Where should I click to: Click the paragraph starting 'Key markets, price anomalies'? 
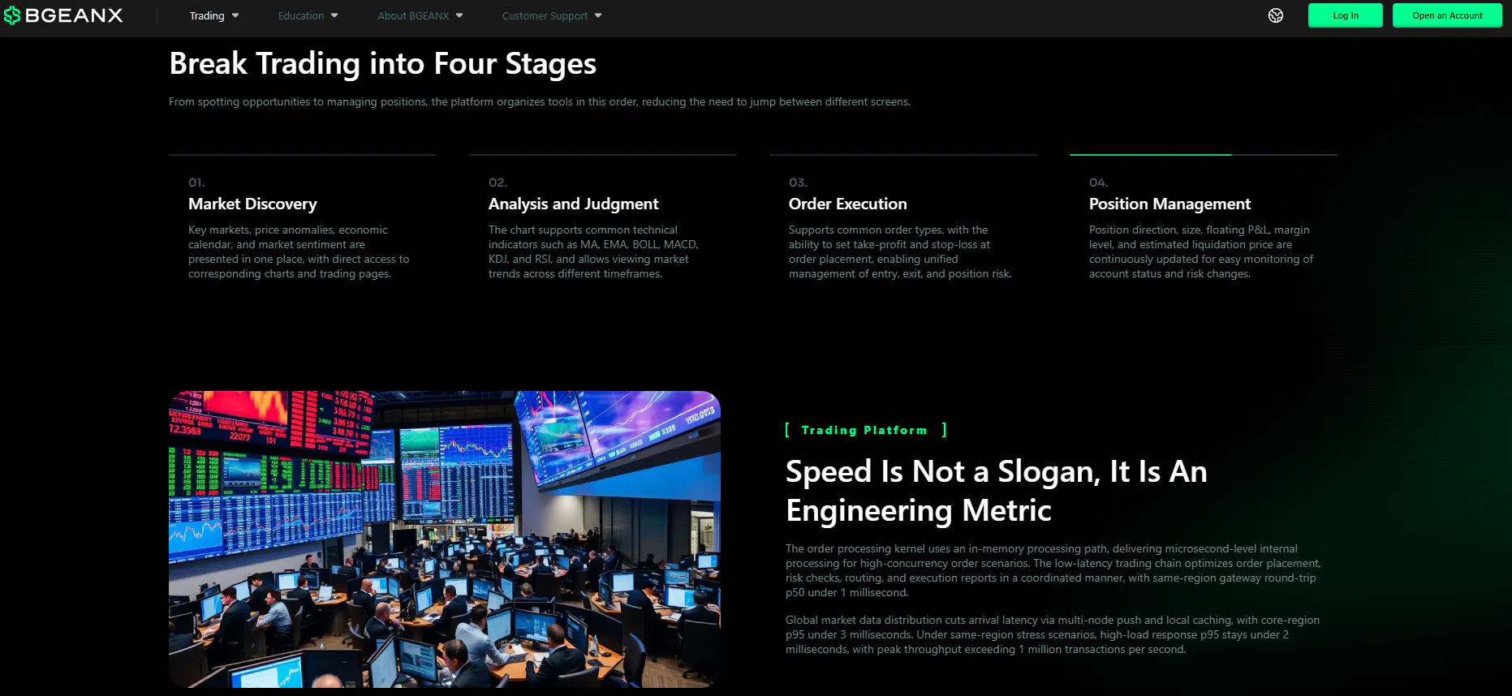pos(299,251)
